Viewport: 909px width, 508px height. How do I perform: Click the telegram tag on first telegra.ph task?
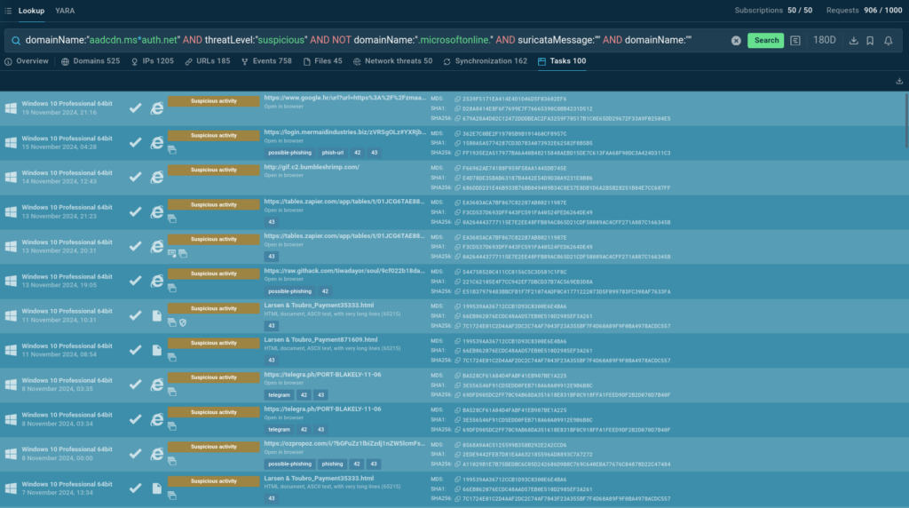tap(280, 395)
